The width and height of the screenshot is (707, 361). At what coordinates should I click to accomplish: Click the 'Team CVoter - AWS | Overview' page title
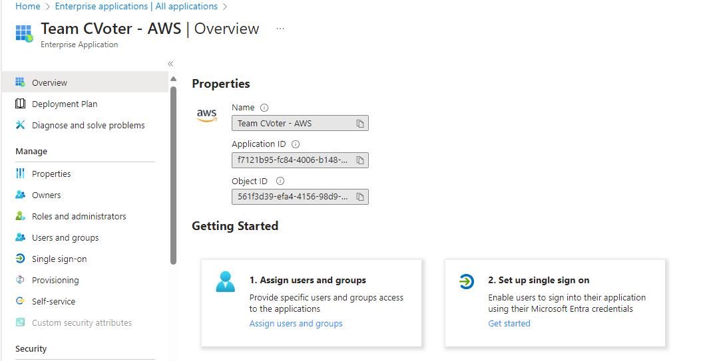(150, 29)
